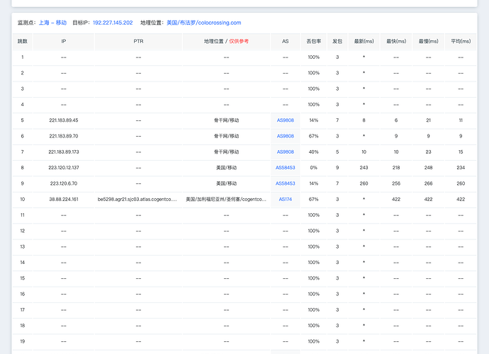The width and height of the screenshot is (489, 354).
Task: Click 100% packet loss in hop 15 row
Action: click(x=314, y=278)
